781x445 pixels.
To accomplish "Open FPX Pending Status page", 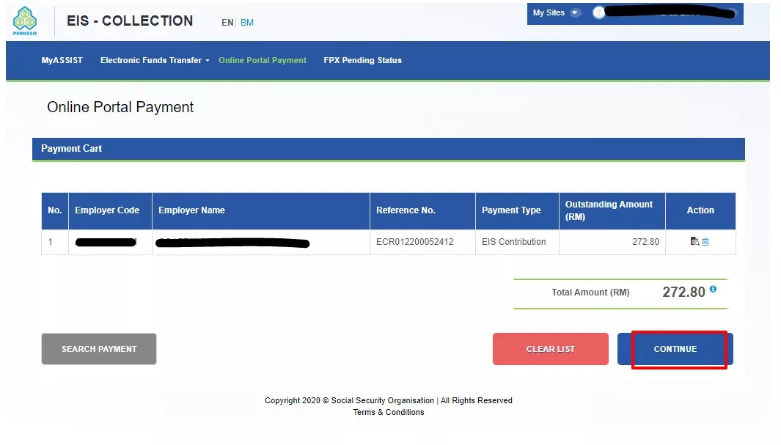I will [362, 60].
